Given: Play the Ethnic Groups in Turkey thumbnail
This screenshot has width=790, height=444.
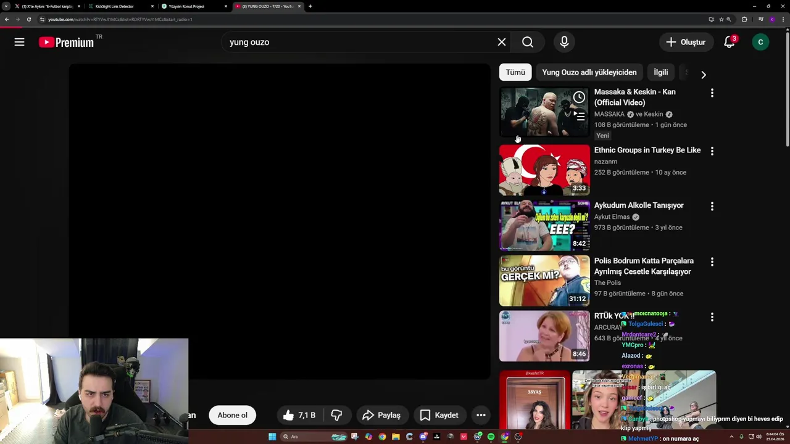Looking at the screenshot, I should pos(544,170).
